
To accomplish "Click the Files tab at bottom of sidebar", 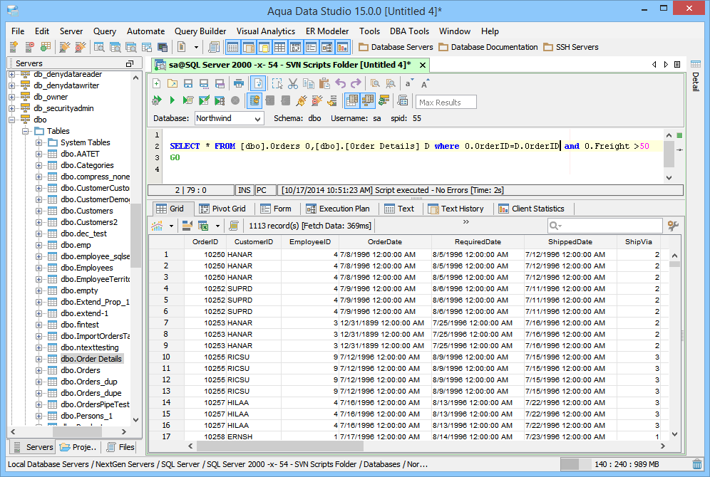I will click(x=120, y=447).
